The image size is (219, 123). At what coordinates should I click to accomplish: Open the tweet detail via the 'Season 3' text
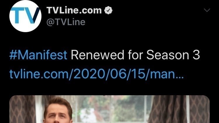[x=173, y=55]
